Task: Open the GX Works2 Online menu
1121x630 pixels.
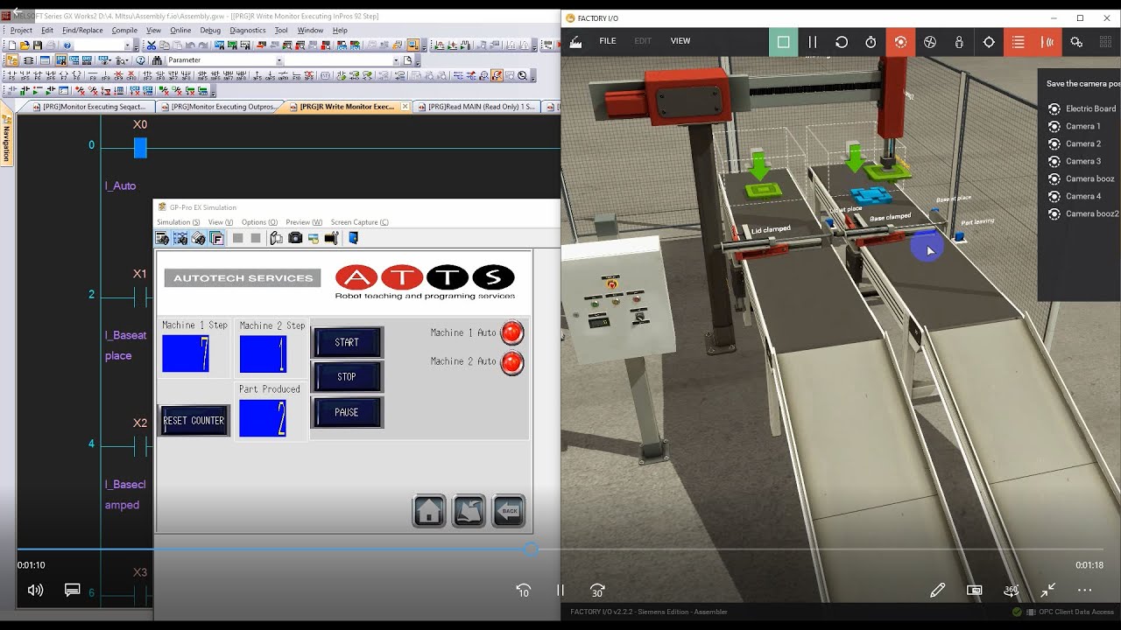Action: pyautogui.click(x=180, y=30)
